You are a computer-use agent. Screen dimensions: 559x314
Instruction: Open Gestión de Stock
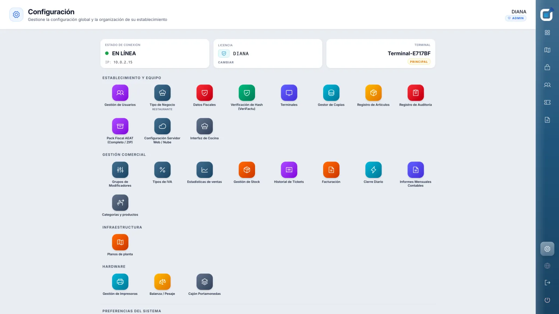247,170
